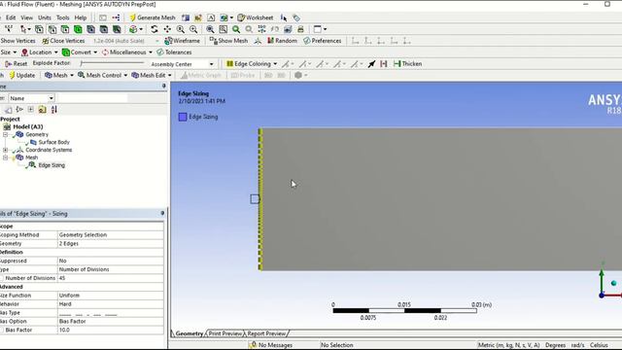The height and width of the screenshot is (350, 622).
Task: Click the Behavior value Hard
Action: click(110, 304)
